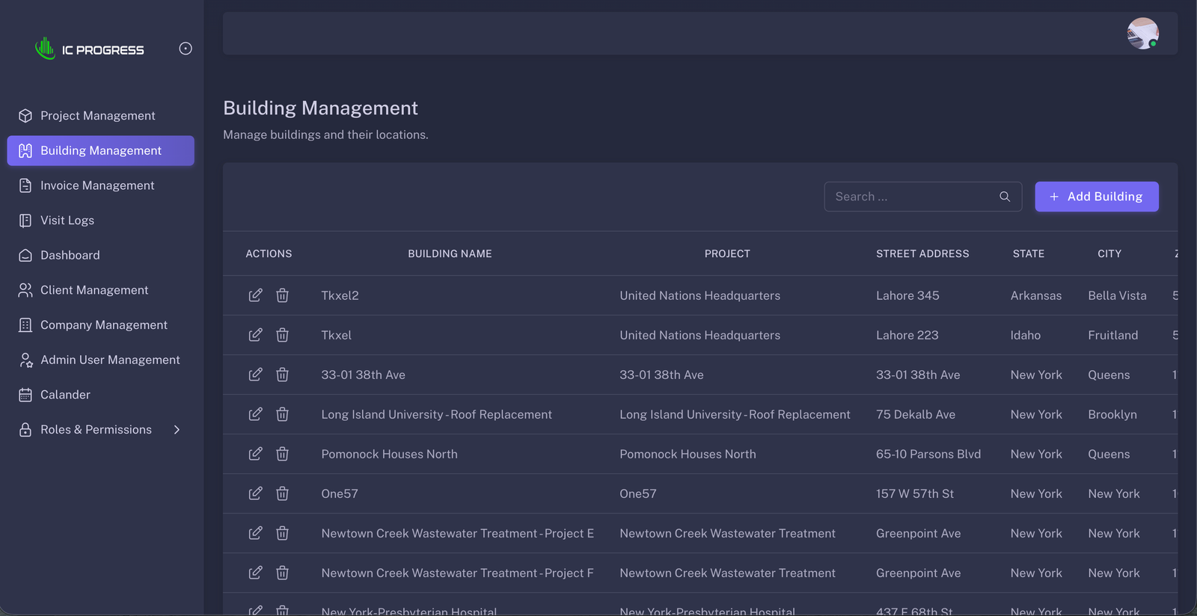The width and height of the screenshot is (1197, 616).
Task: Edit Newtown Creek Project F building
Action: tap(255, 573)
